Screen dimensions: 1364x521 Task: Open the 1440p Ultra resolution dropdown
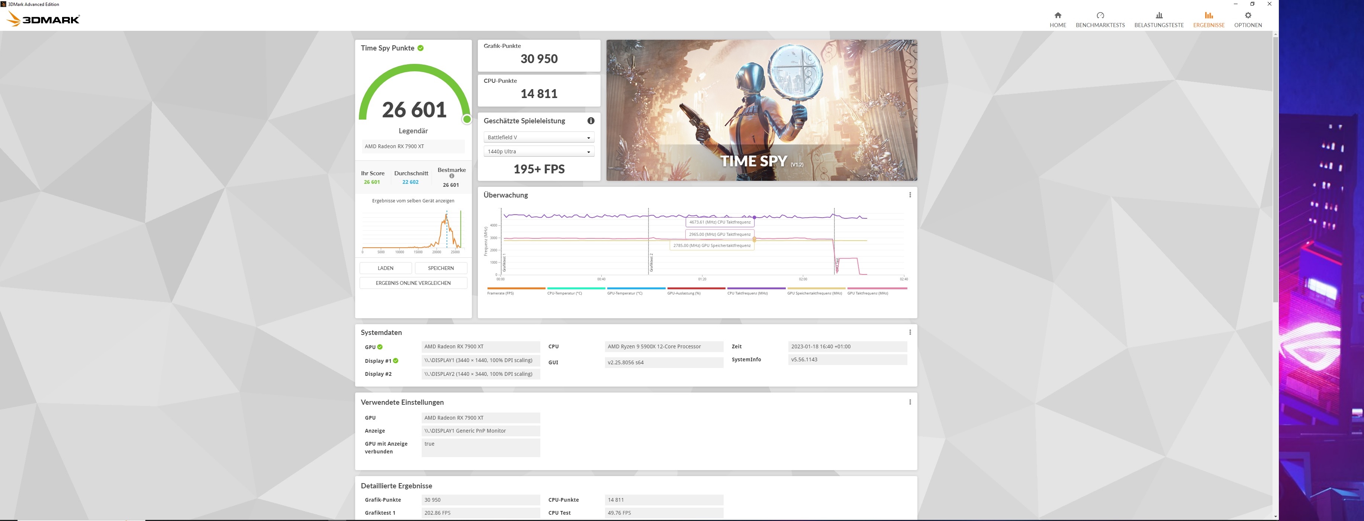(x=538, y=152)
